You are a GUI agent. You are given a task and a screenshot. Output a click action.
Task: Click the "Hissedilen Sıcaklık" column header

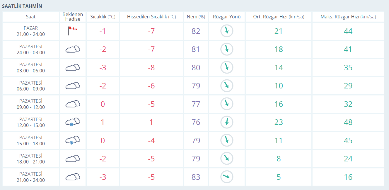click(x=151, y=17)
